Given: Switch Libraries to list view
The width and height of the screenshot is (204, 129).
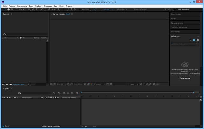Looking at the screenshot, I should point(198,40).
